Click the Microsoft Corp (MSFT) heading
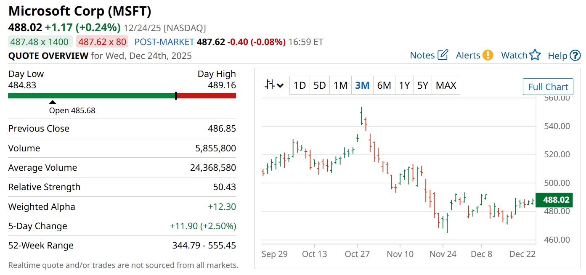 pos(80,11)
